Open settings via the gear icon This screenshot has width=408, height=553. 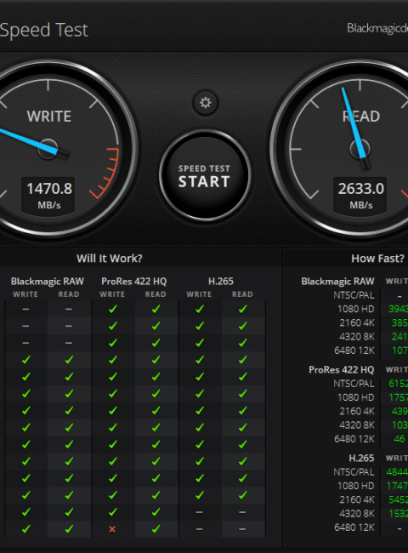[x=206, y=103]
